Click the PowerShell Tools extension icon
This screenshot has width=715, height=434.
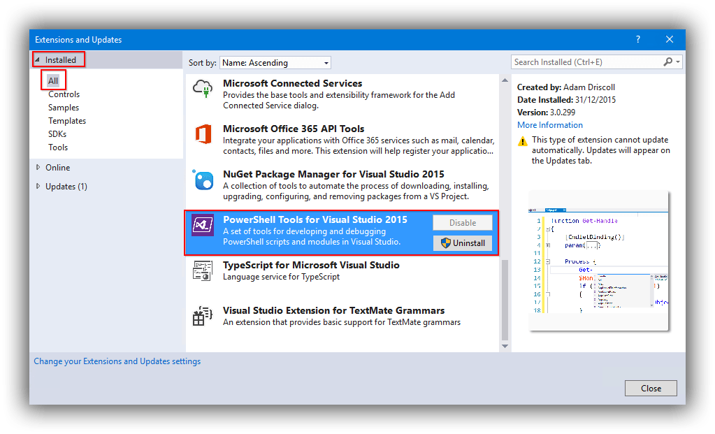click(203, 225)
